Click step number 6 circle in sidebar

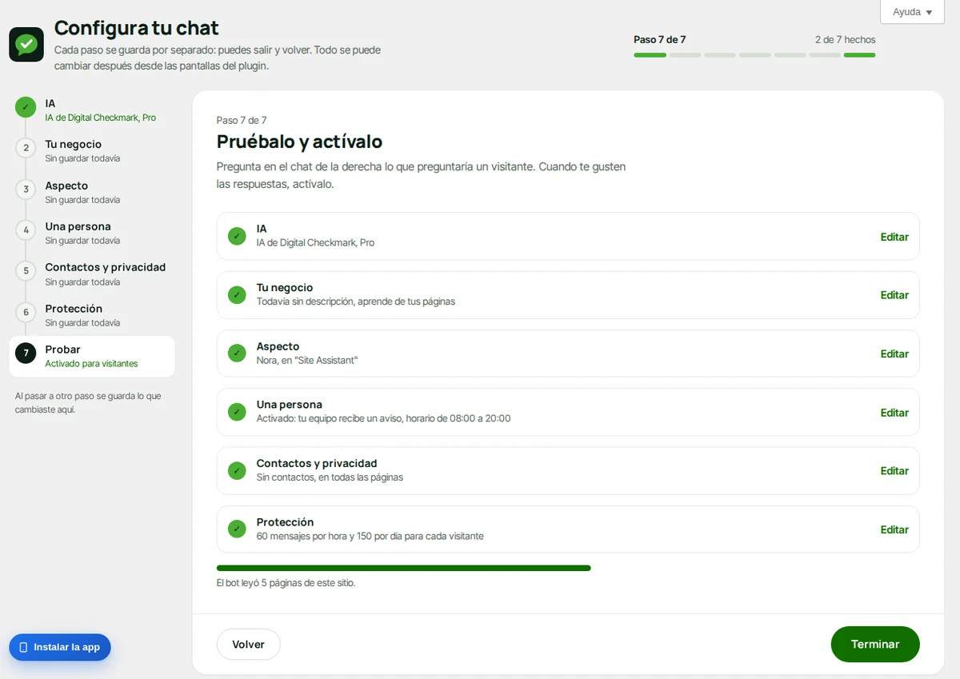(x=26, y=312)
